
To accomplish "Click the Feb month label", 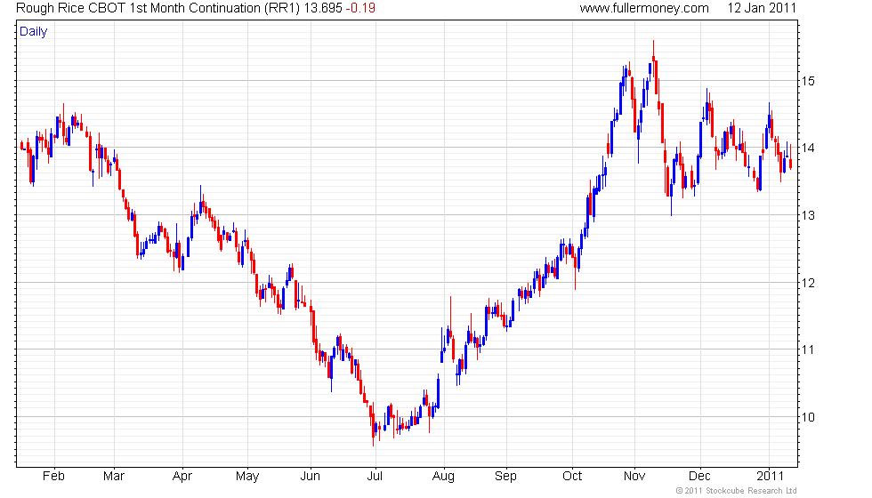I will (x=54, y=477).
